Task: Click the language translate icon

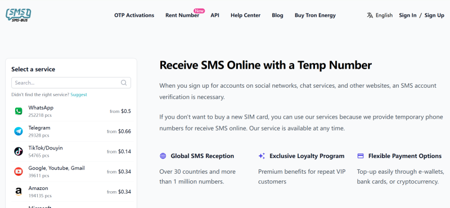Action: coord(370,15)
